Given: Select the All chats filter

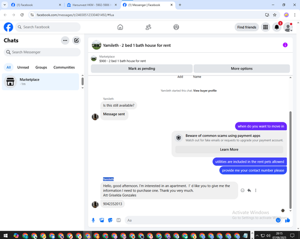Looking at the screenshot, I should tap(8, 67).
